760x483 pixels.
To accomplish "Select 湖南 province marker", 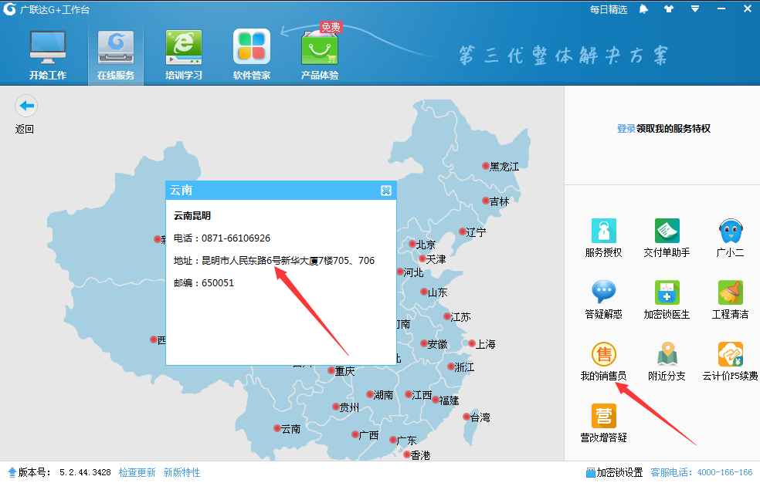I will tap(379, 395).
